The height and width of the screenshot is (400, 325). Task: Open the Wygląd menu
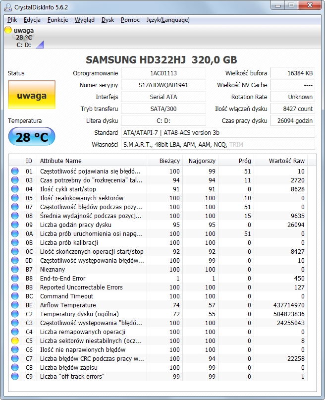click(x=84, y=20)
